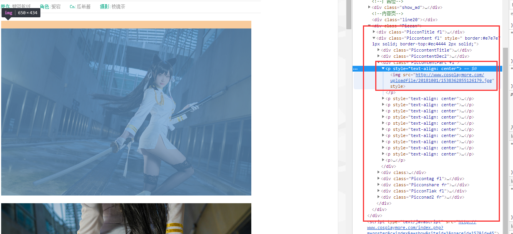Click the 摄影:棱镜茶 label

point(112,7)
